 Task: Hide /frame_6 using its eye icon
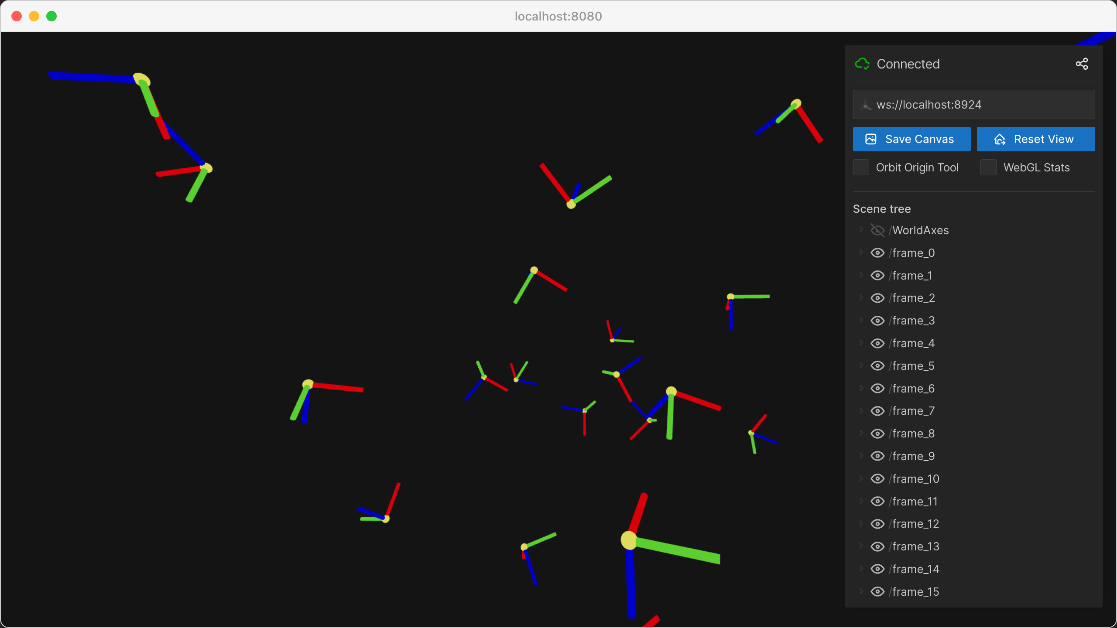tap(877, 389)
